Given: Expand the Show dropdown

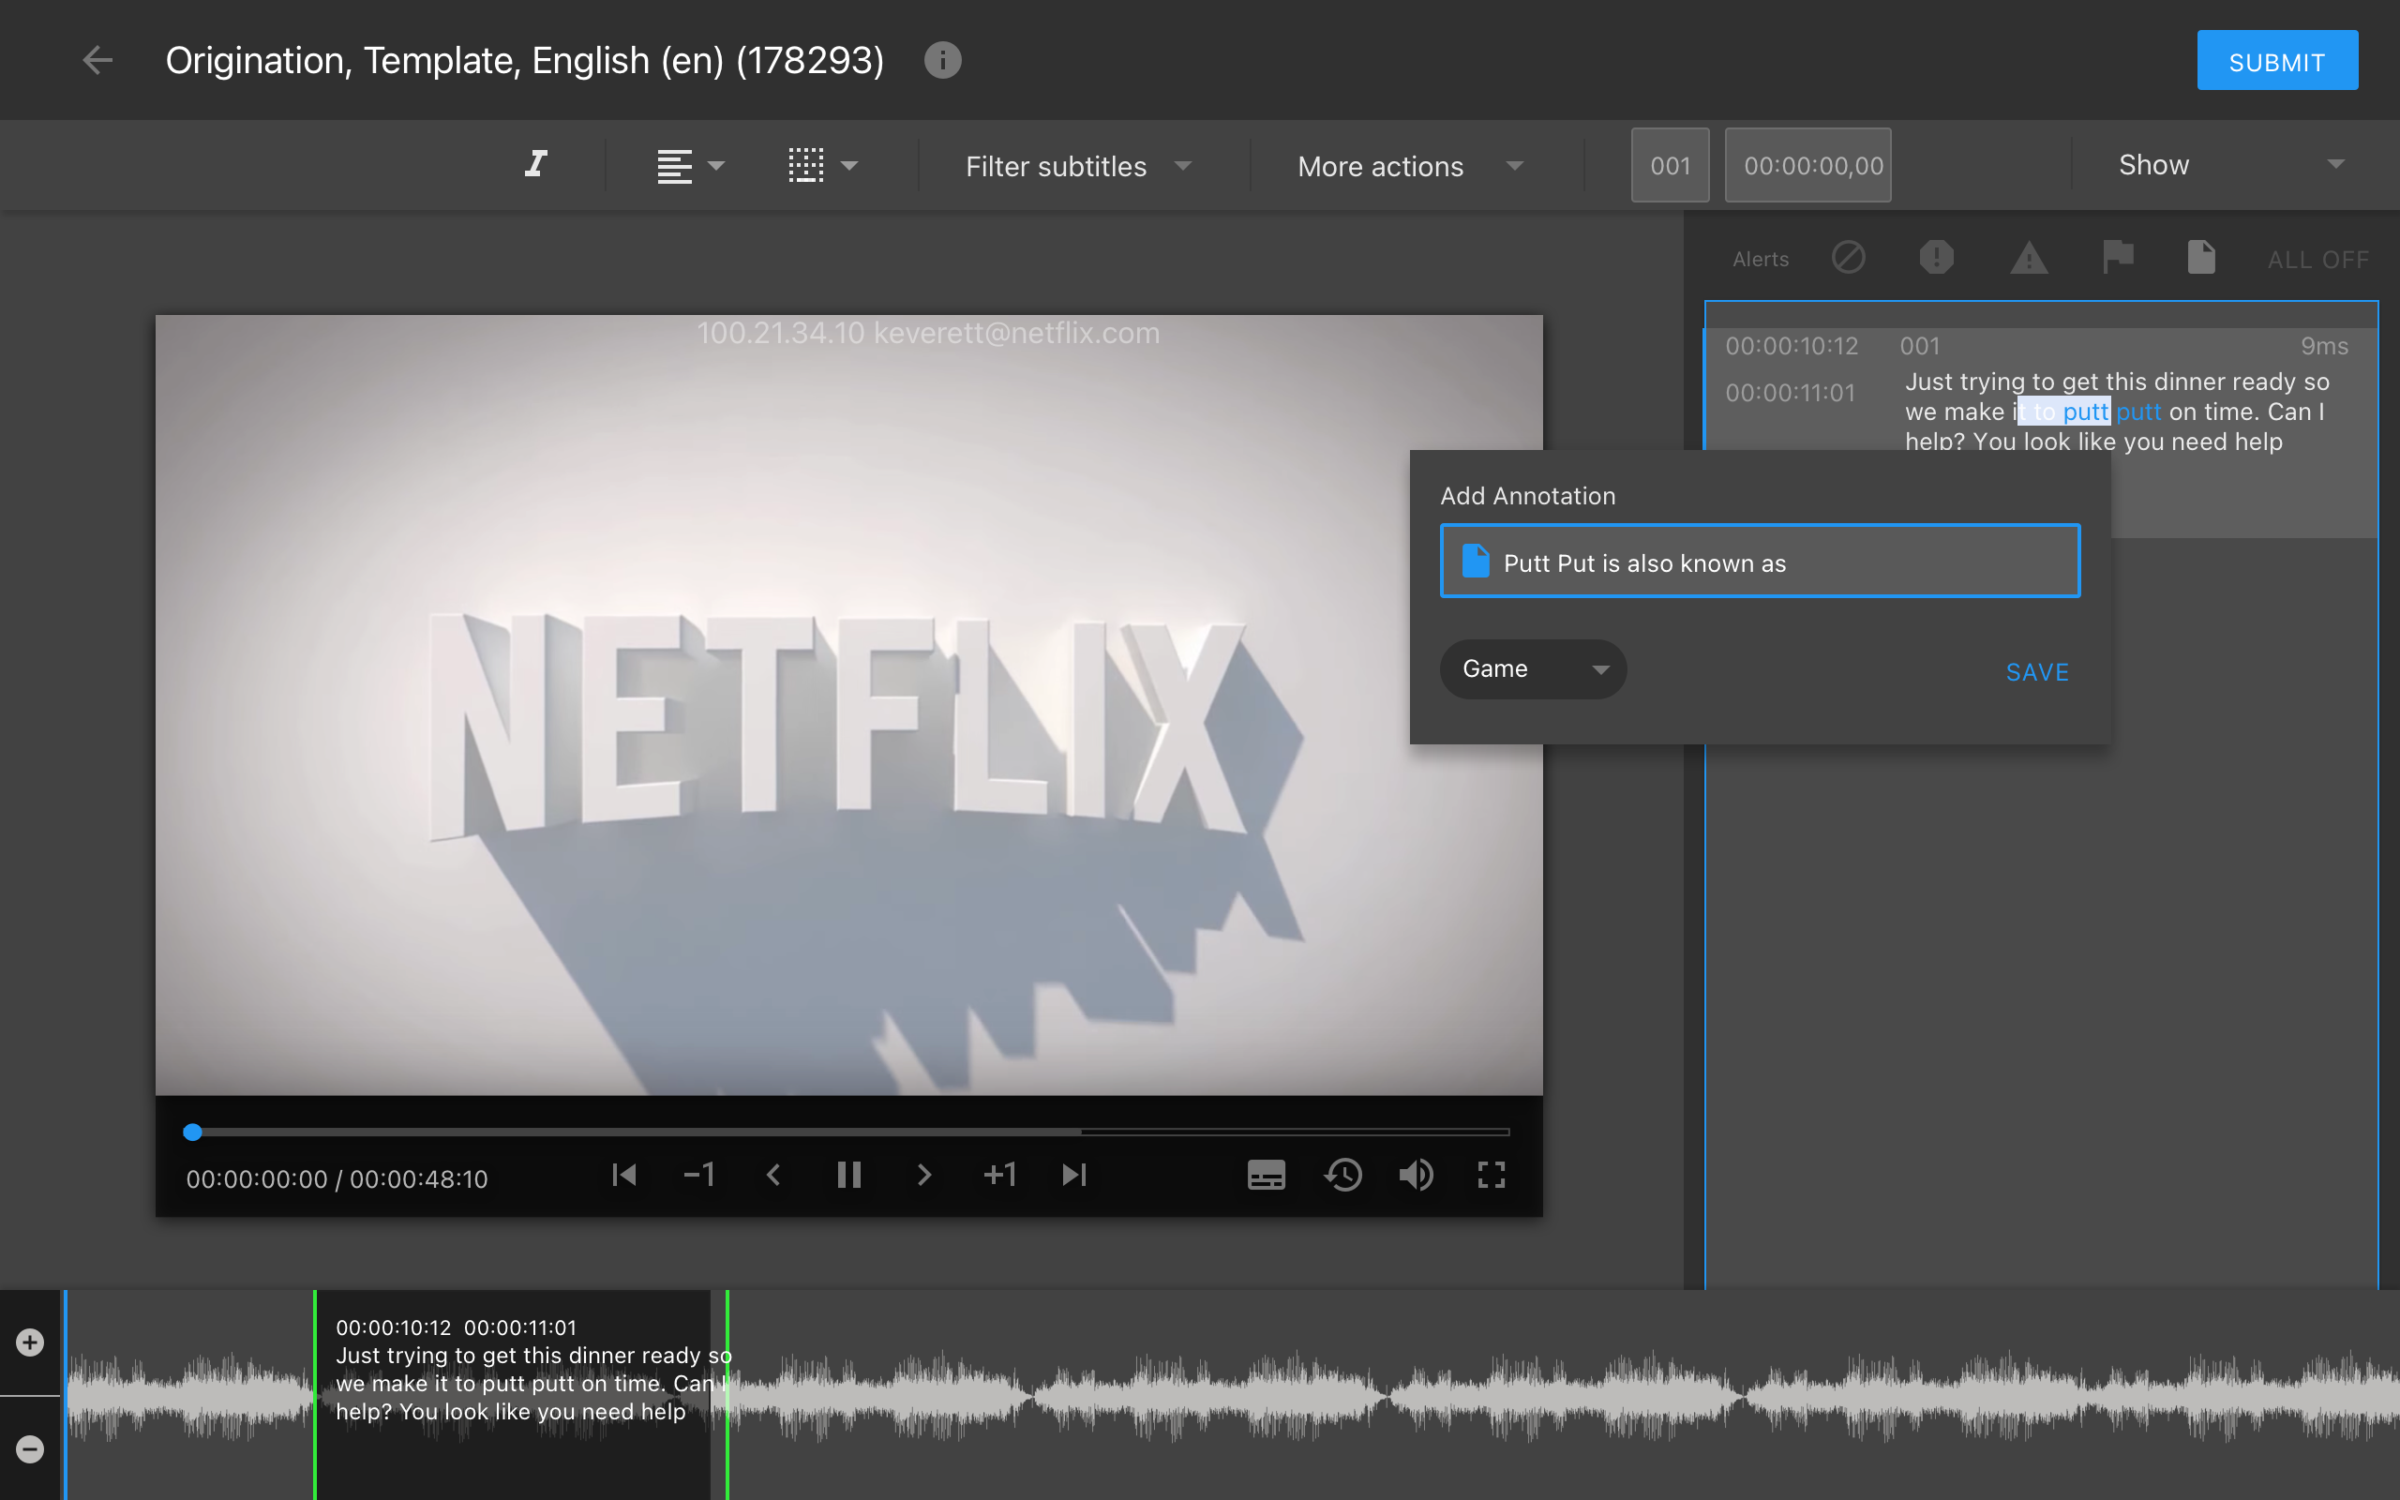Looking at the screenshot, I should (x=2230, y=165).
